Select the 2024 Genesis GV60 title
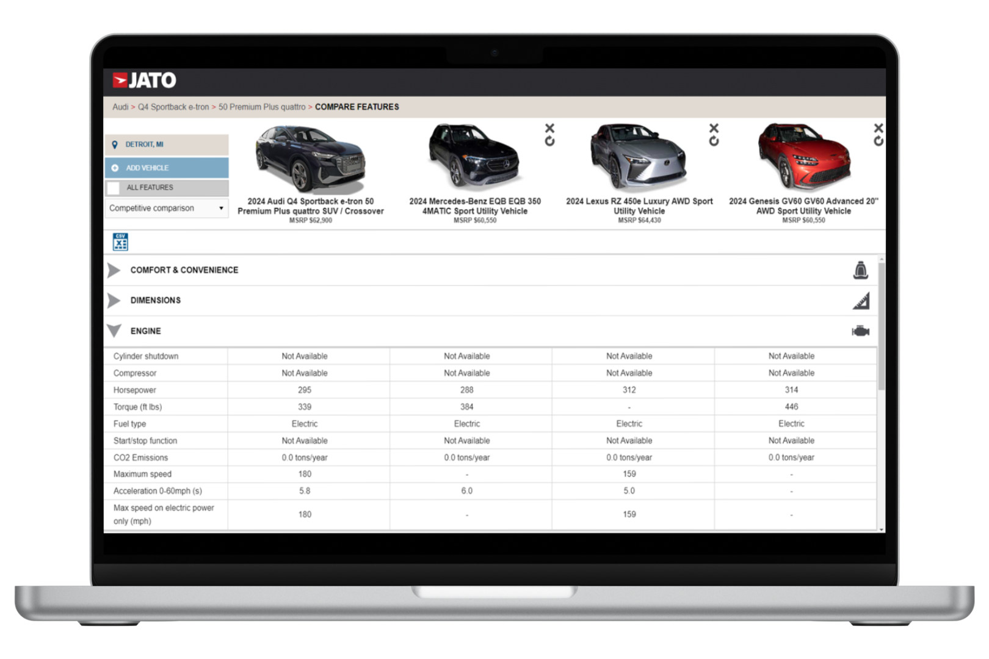Viewport: 989px width, 659px height. [x=803, y=206]
